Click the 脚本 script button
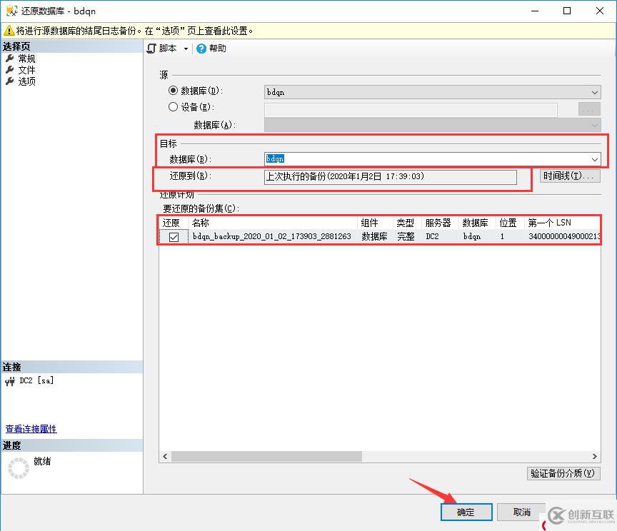Screen dimensions: 617x531 [162, 49]
